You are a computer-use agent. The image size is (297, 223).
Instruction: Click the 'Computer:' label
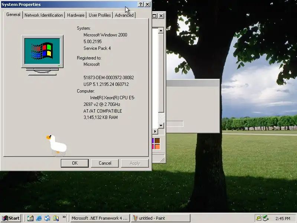(x=86, y=91)
